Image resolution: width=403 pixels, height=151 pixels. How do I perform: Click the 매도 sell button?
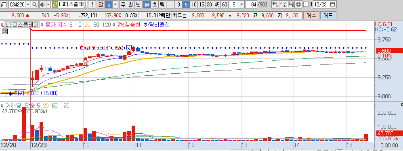[328, 15]
